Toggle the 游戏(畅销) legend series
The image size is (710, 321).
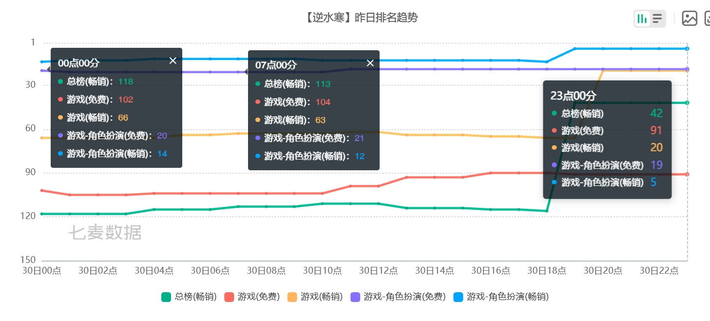point(315,297)
